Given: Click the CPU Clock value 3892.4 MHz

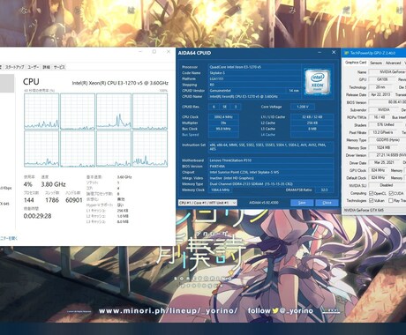Looking at the screenshot, I should click(223, 117).
